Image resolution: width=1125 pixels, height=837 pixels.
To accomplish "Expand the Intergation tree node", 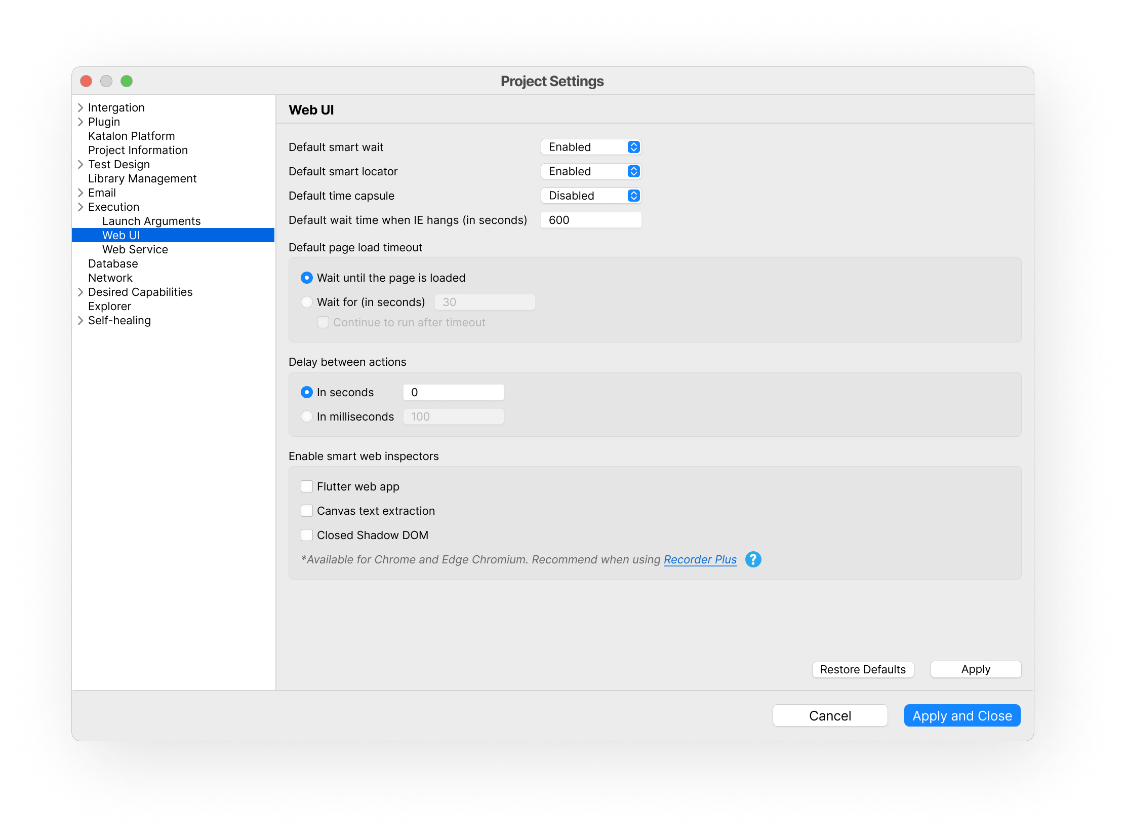I will pyautogui.click(x=81, y=107).
